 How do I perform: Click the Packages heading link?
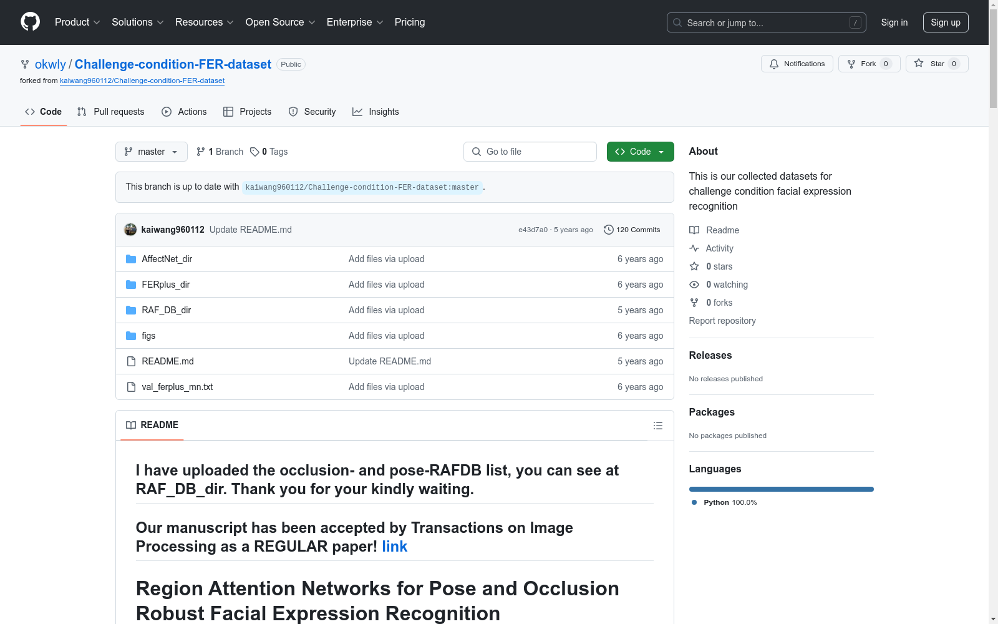pos(712,412)
